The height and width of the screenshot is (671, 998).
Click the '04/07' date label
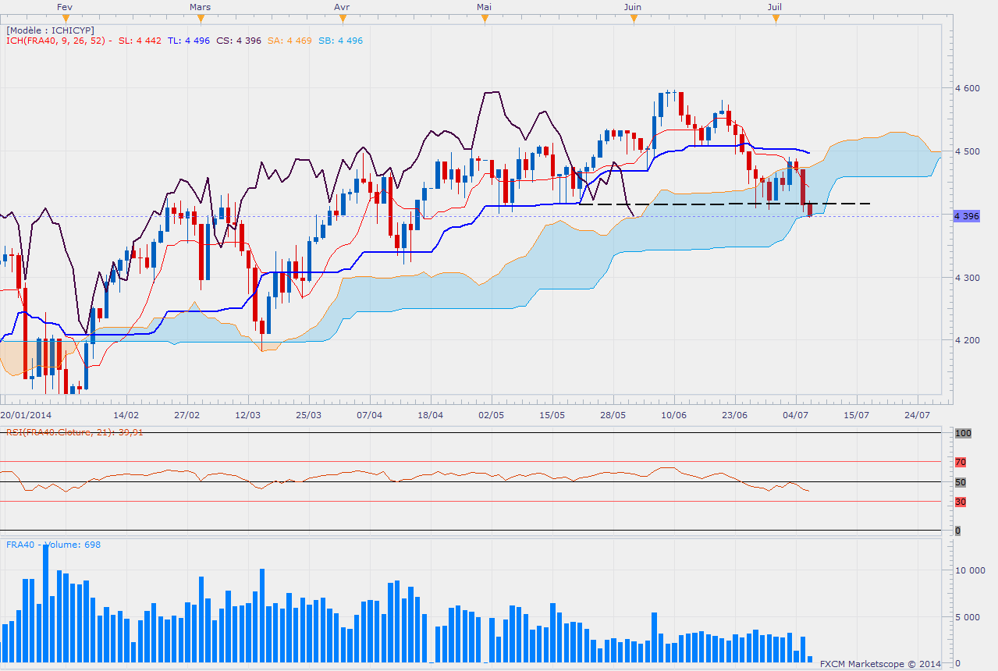pyautogui.click(x=795, y=415)
